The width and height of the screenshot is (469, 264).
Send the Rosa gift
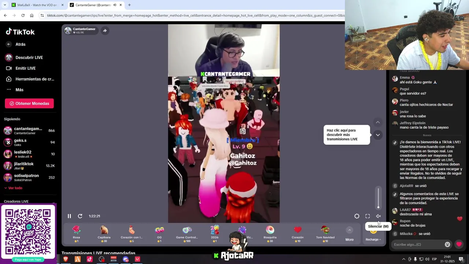tap(76, 234)
